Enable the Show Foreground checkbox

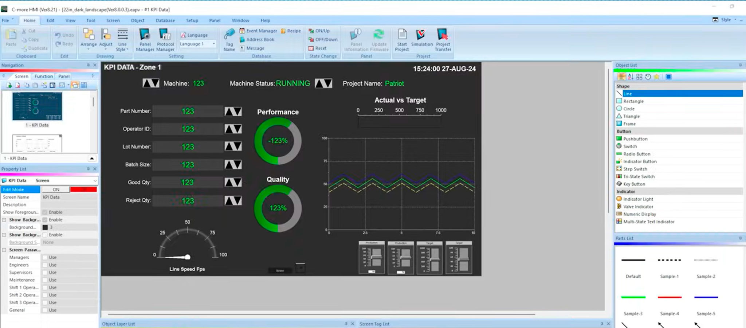44,212
